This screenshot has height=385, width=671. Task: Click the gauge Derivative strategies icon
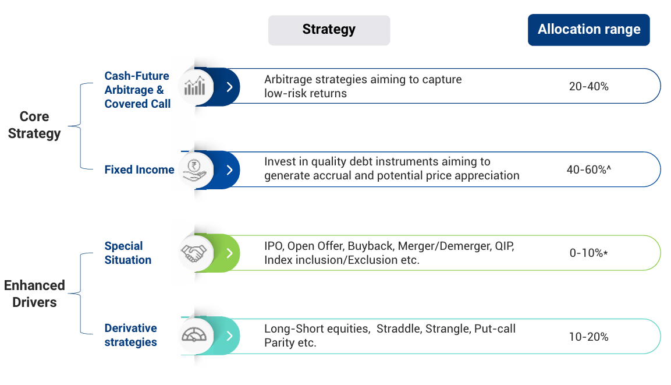pos(194,335)
